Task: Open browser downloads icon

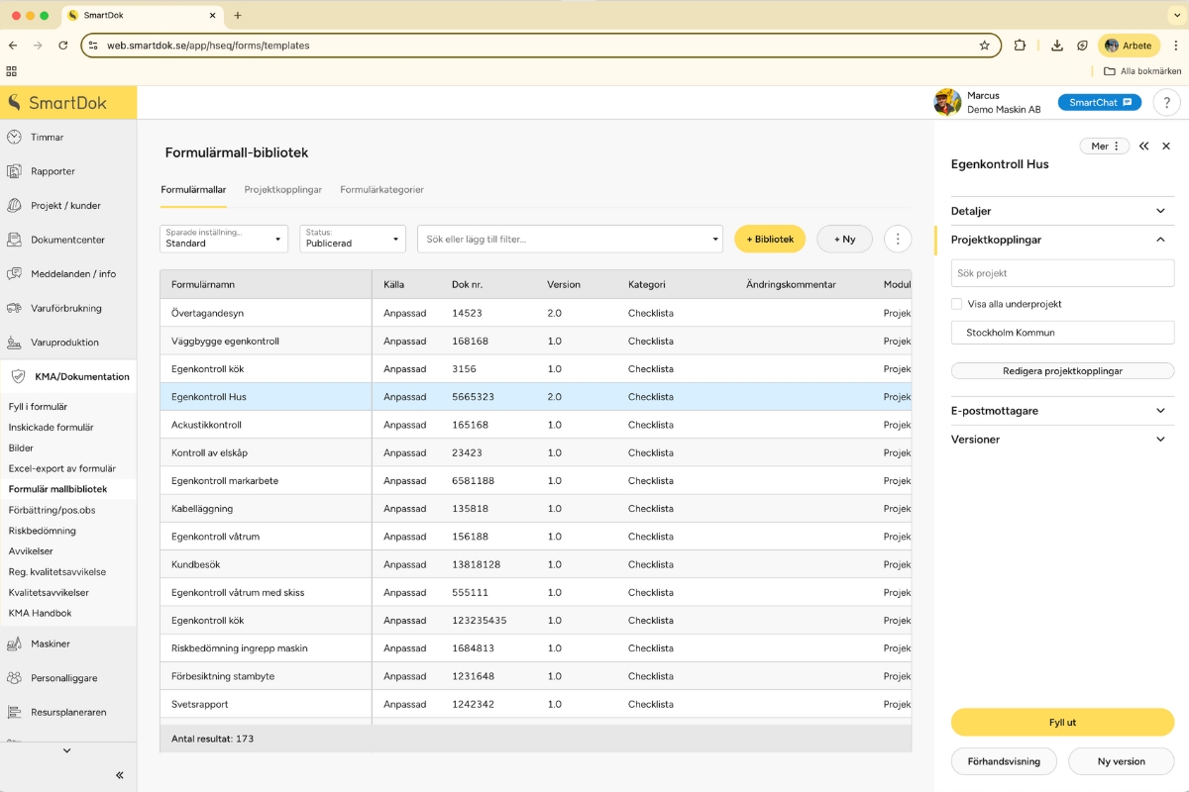Action: 1057,46
